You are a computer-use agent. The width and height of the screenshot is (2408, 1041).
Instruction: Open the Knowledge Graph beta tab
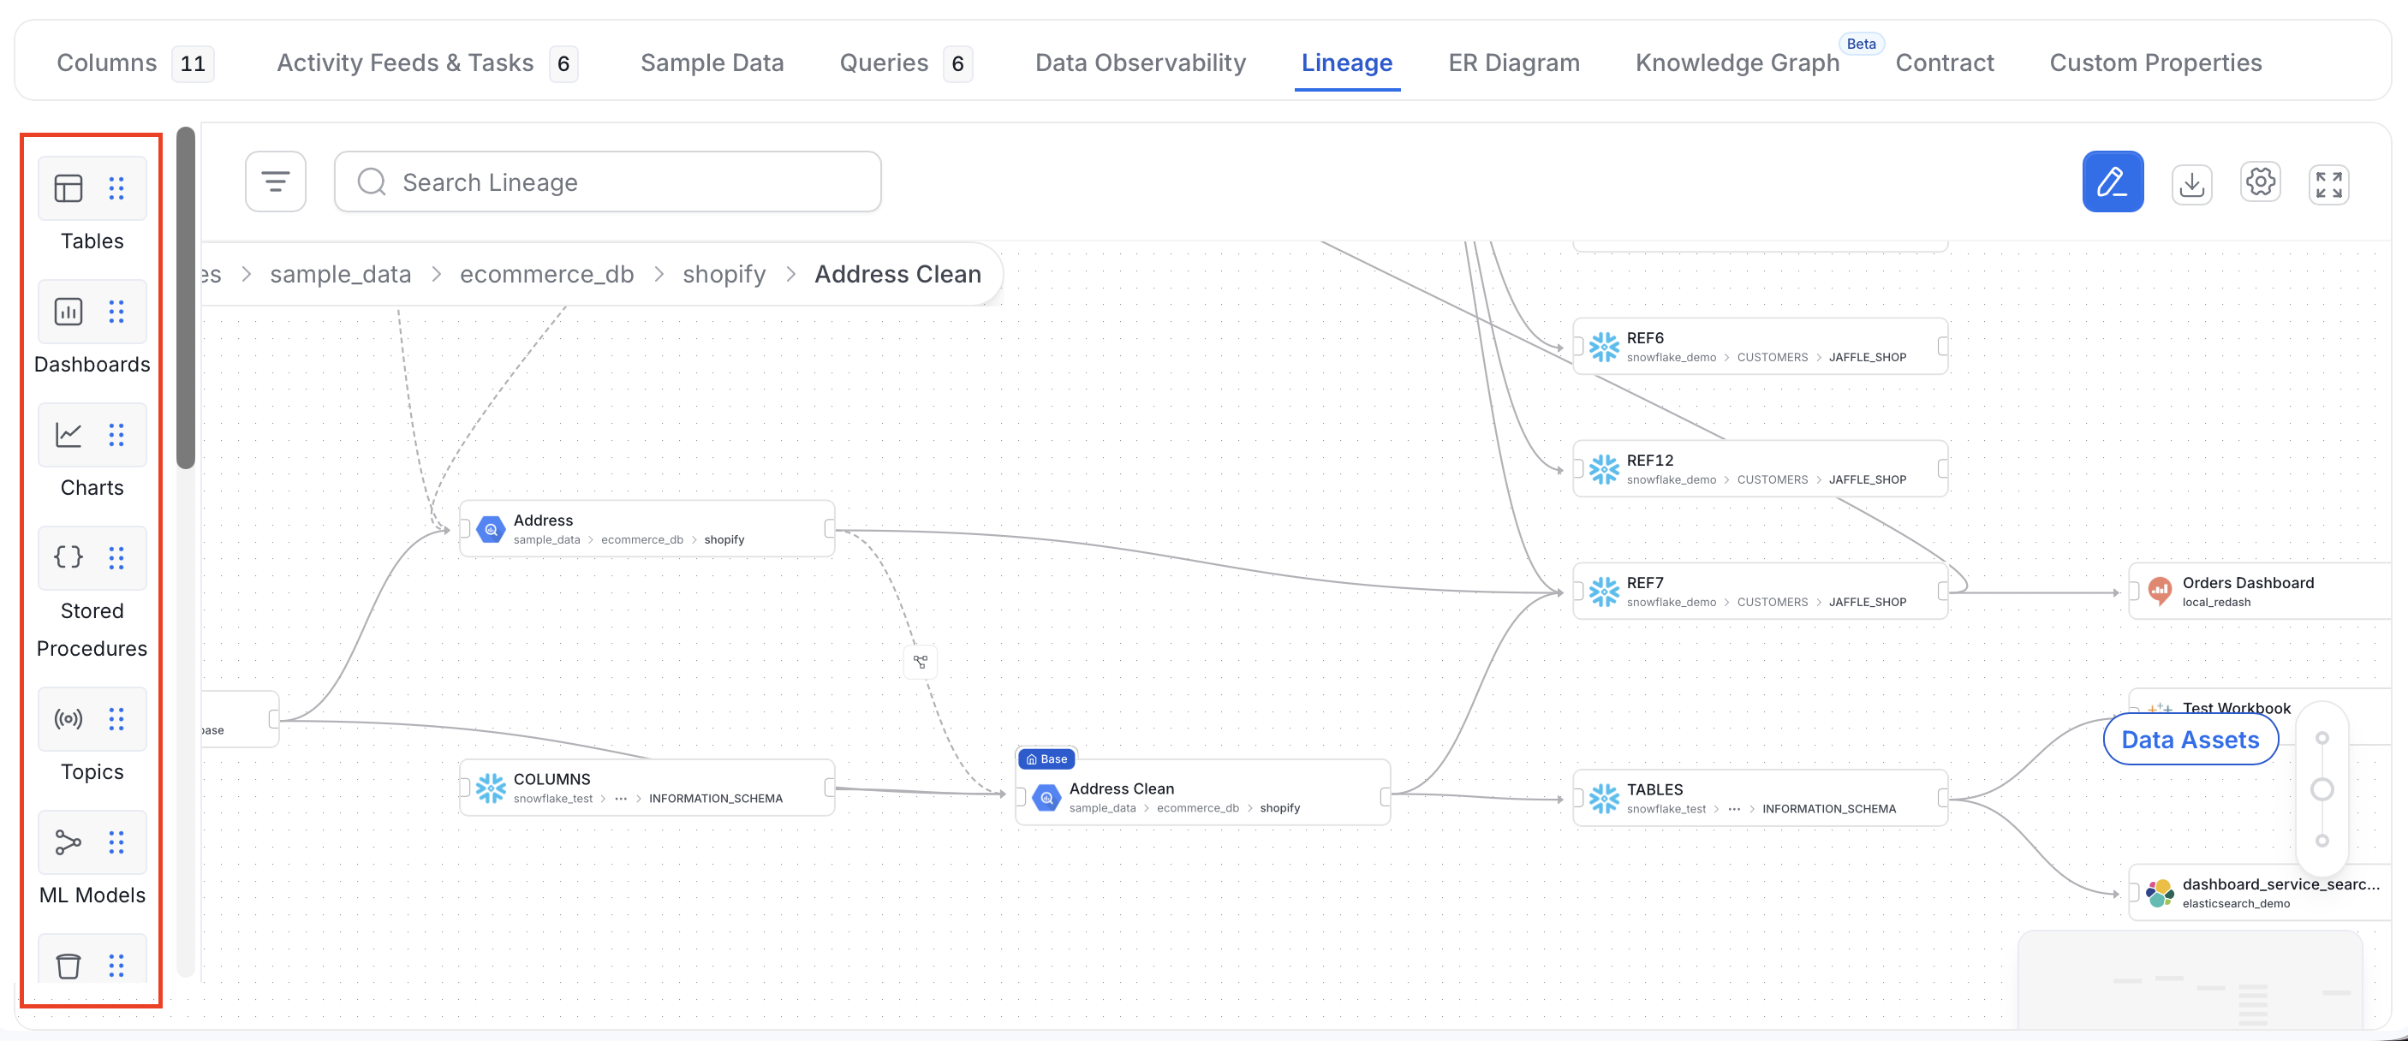pos(1737,62)
